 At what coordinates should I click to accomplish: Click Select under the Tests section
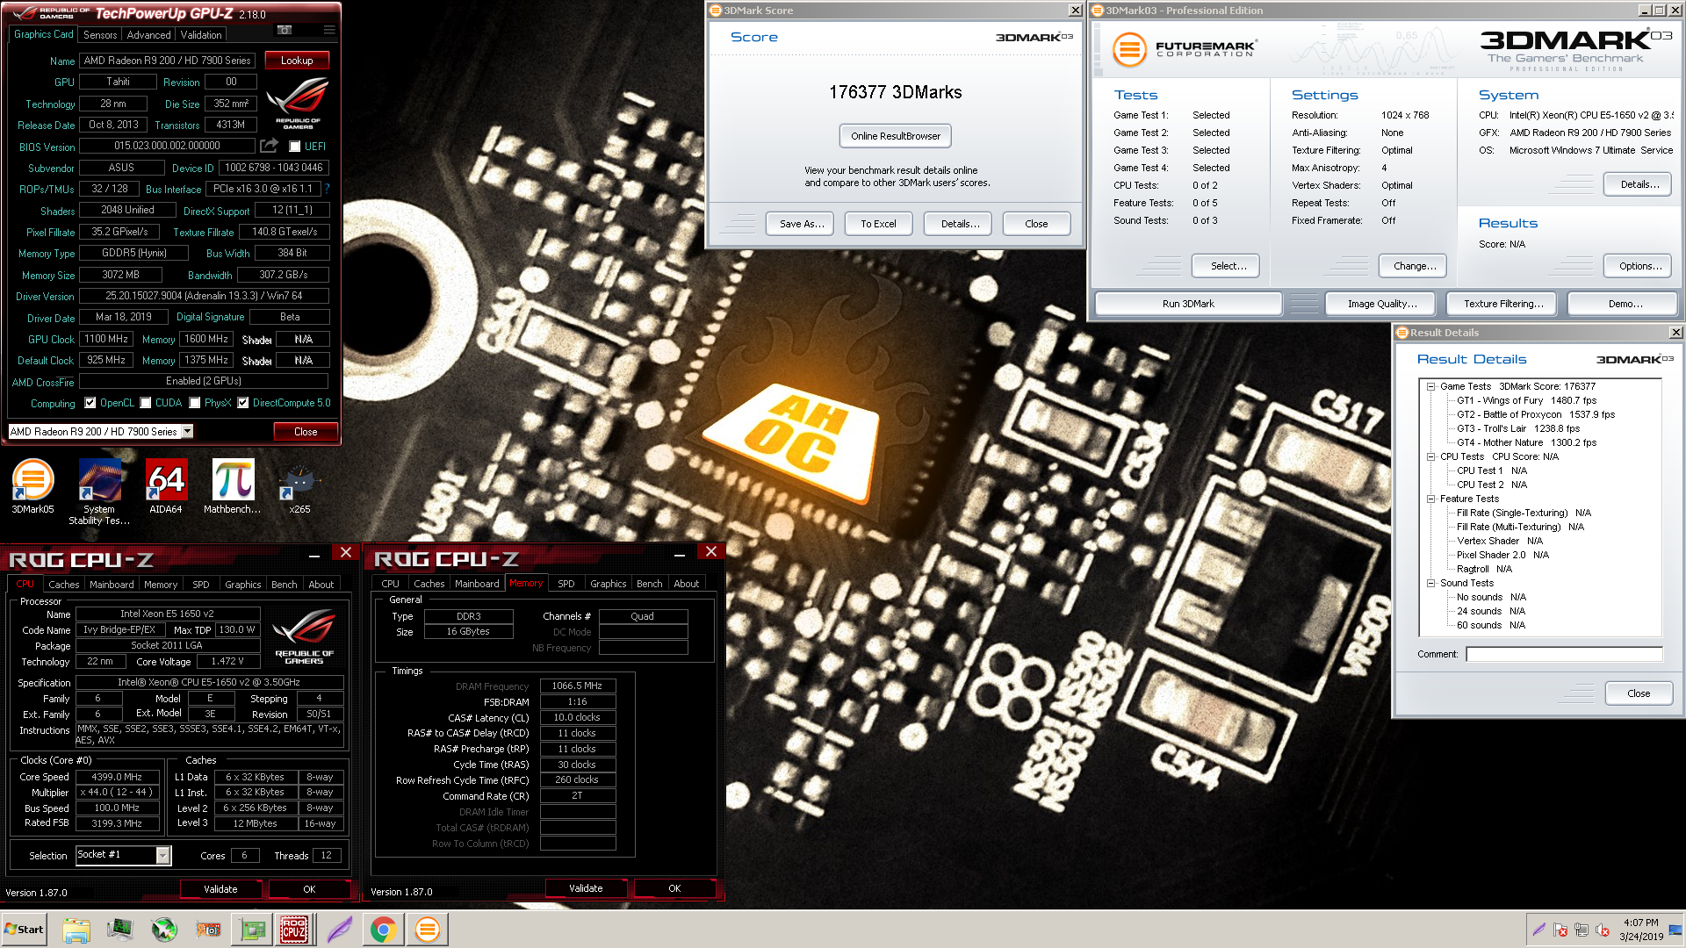tap(1228, 266)
